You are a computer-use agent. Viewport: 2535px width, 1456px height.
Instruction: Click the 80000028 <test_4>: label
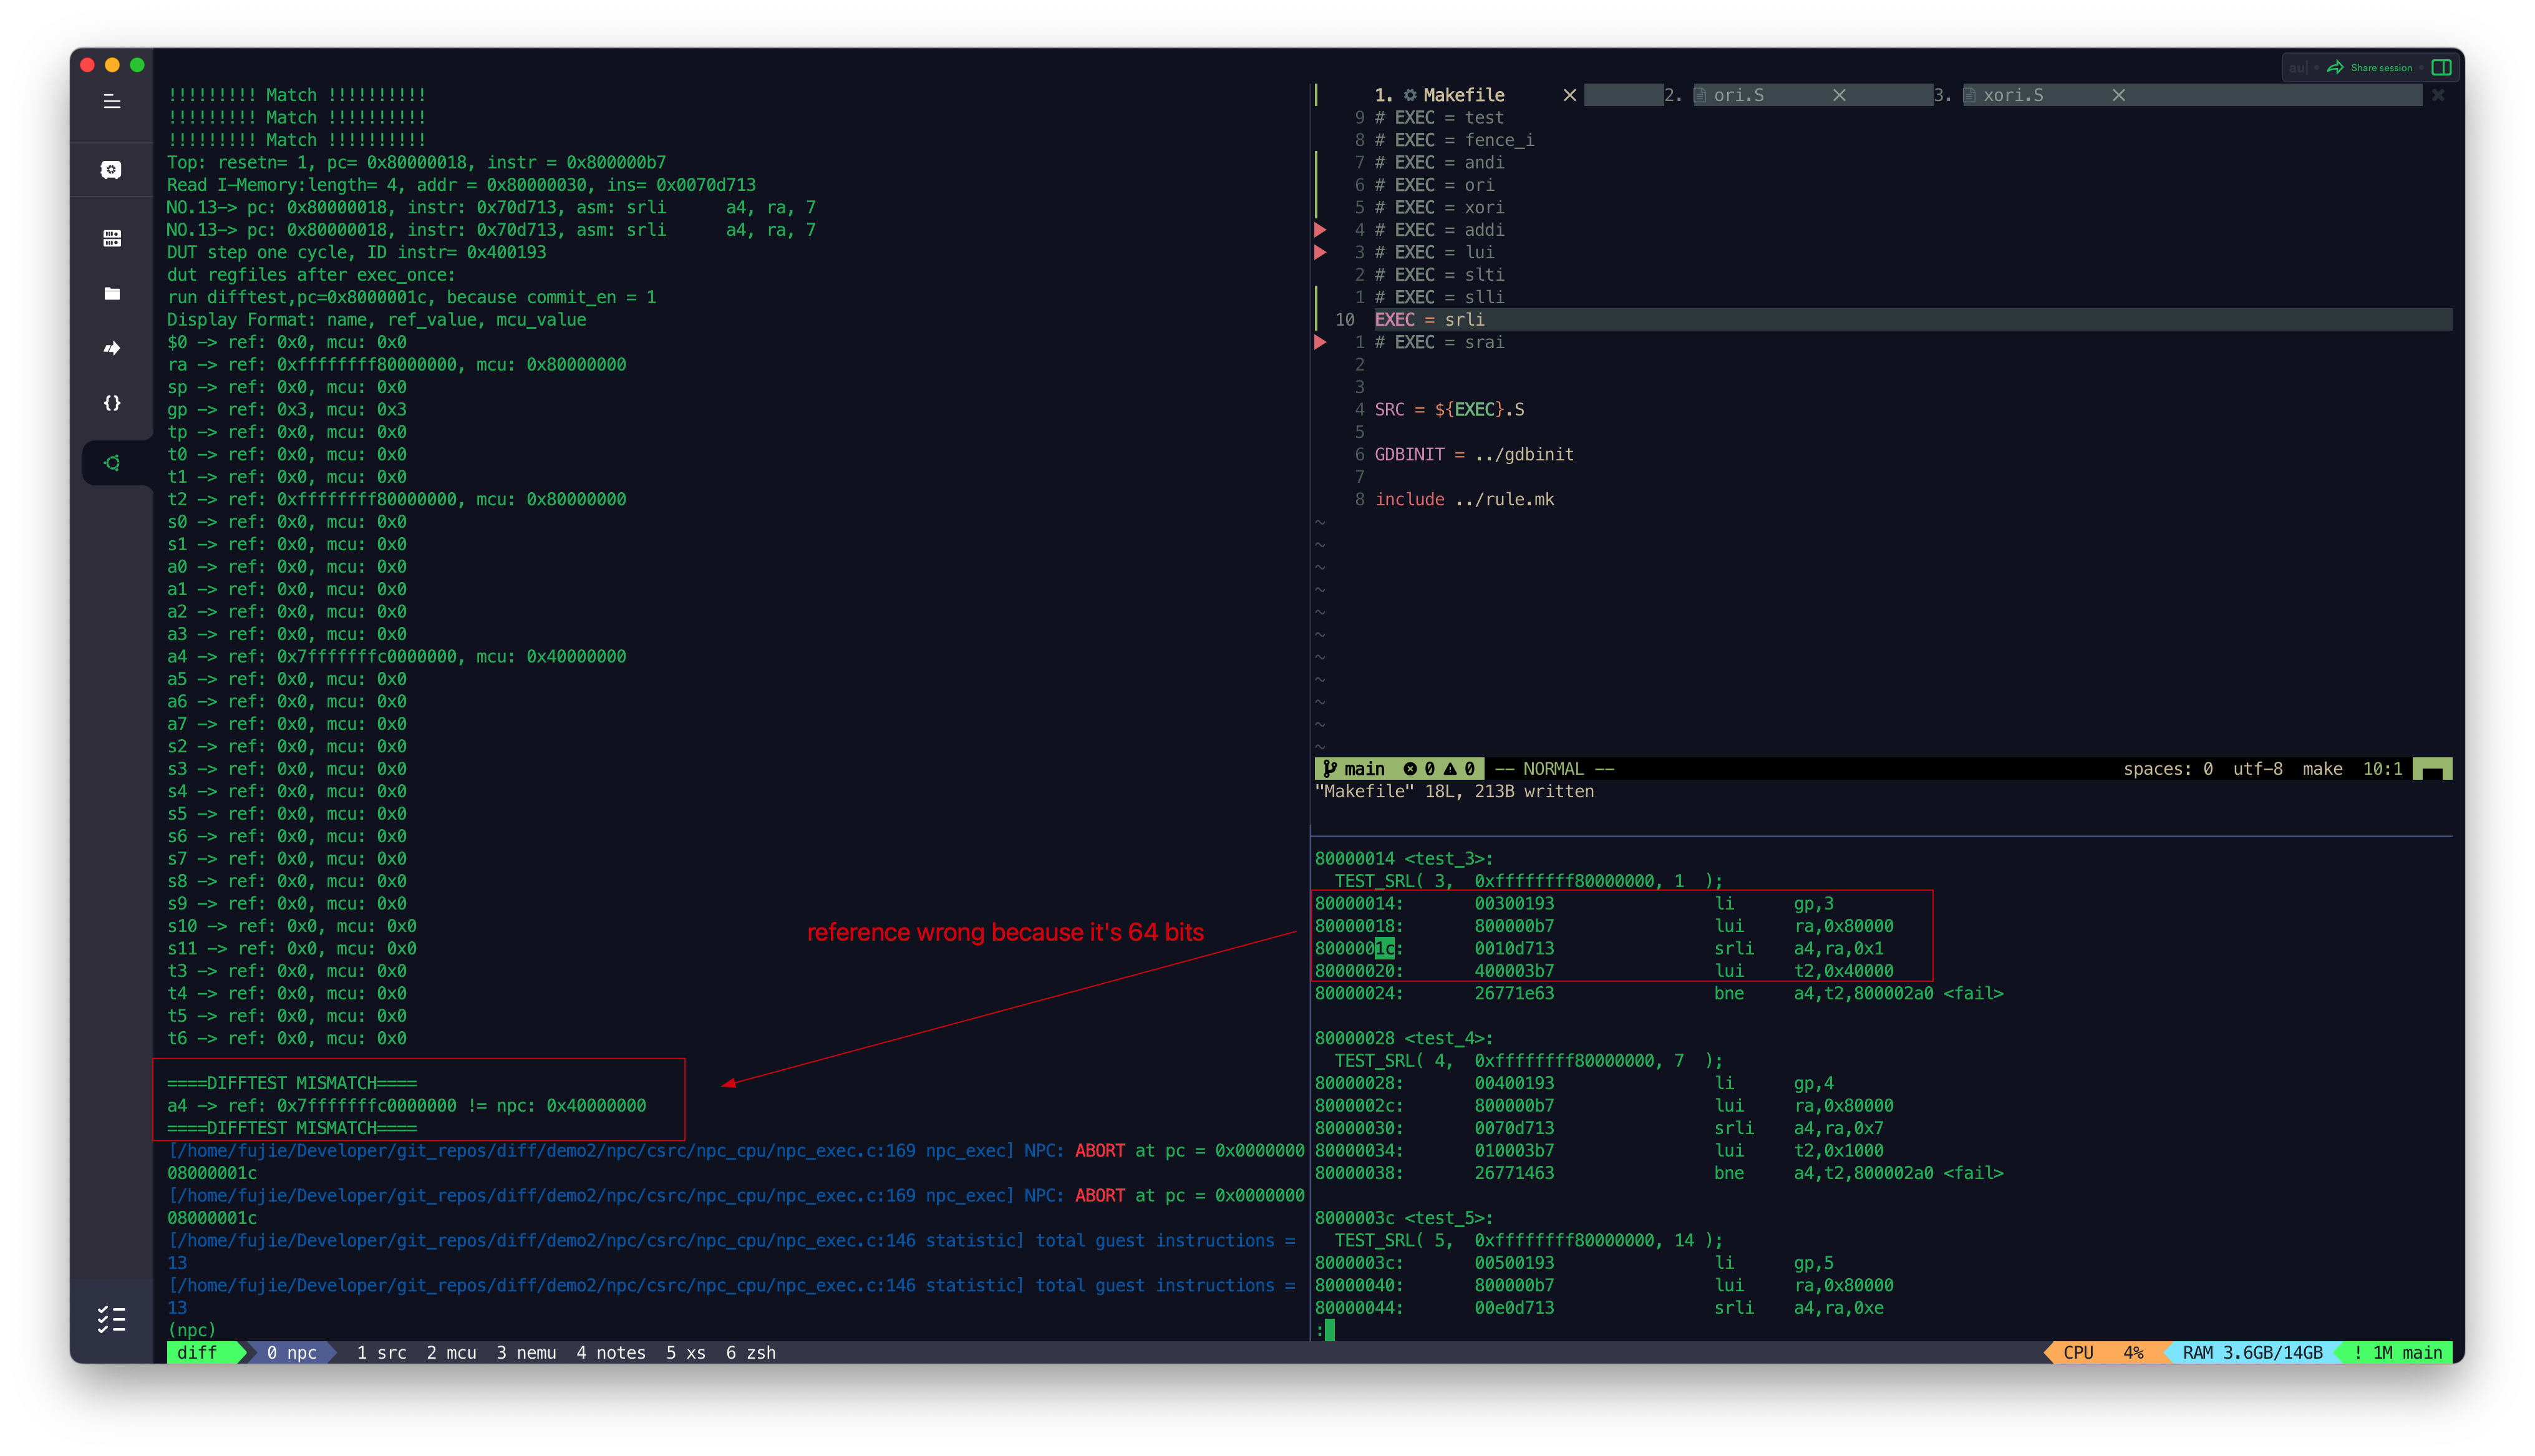[1403, 1039]
